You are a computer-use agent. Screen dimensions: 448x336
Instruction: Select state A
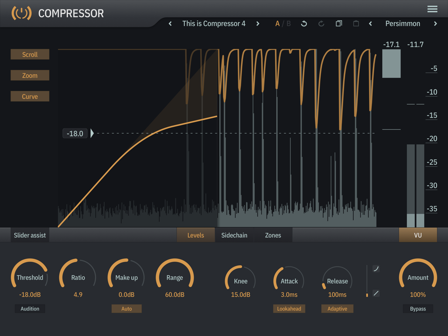(x=277, y=24)
